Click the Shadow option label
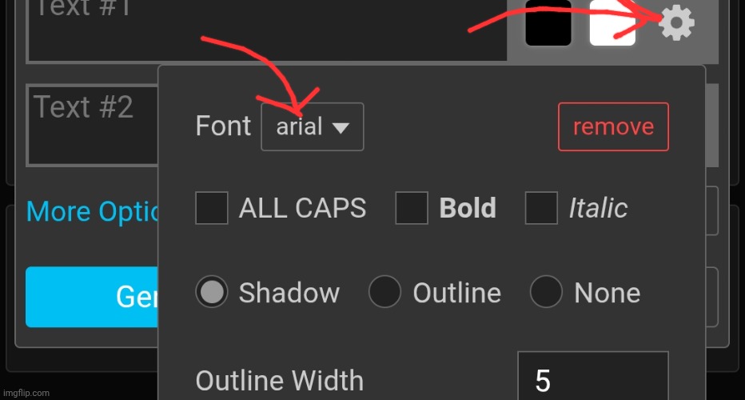This screenshot has height=400, width=745. pos(289,293)
